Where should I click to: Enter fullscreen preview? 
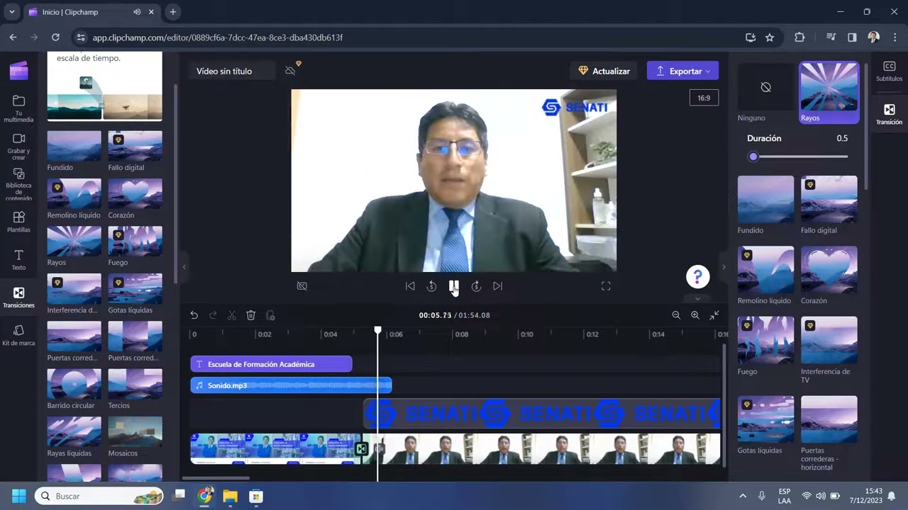[x=606, y=286]
